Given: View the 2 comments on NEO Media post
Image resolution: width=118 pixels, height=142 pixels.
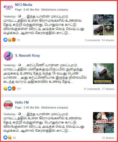Looking at the screenshot, I should coord(92,40).
